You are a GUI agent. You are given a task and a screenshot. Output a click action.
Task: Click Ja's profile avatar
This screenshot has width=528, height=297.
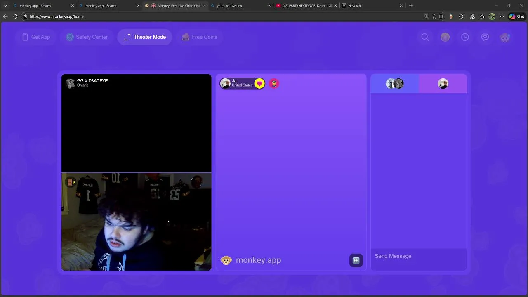click(225, 84)
